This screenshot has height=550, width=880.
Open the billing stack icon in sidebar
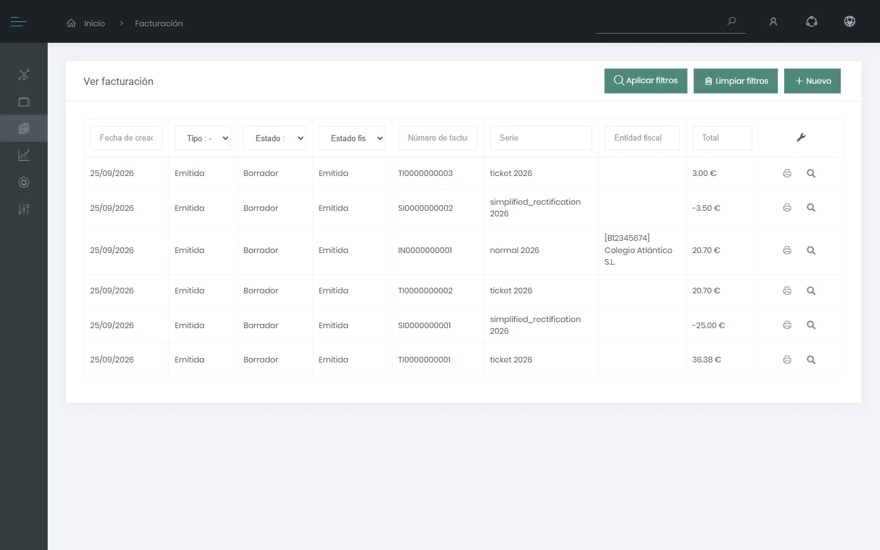point(24,128)
